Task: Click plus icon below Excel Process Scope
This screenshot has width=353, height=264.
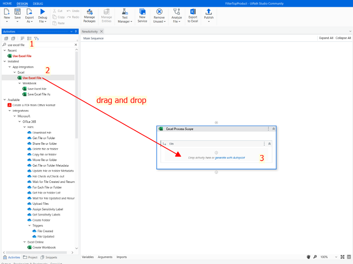Action: click(x=216, y=172)
